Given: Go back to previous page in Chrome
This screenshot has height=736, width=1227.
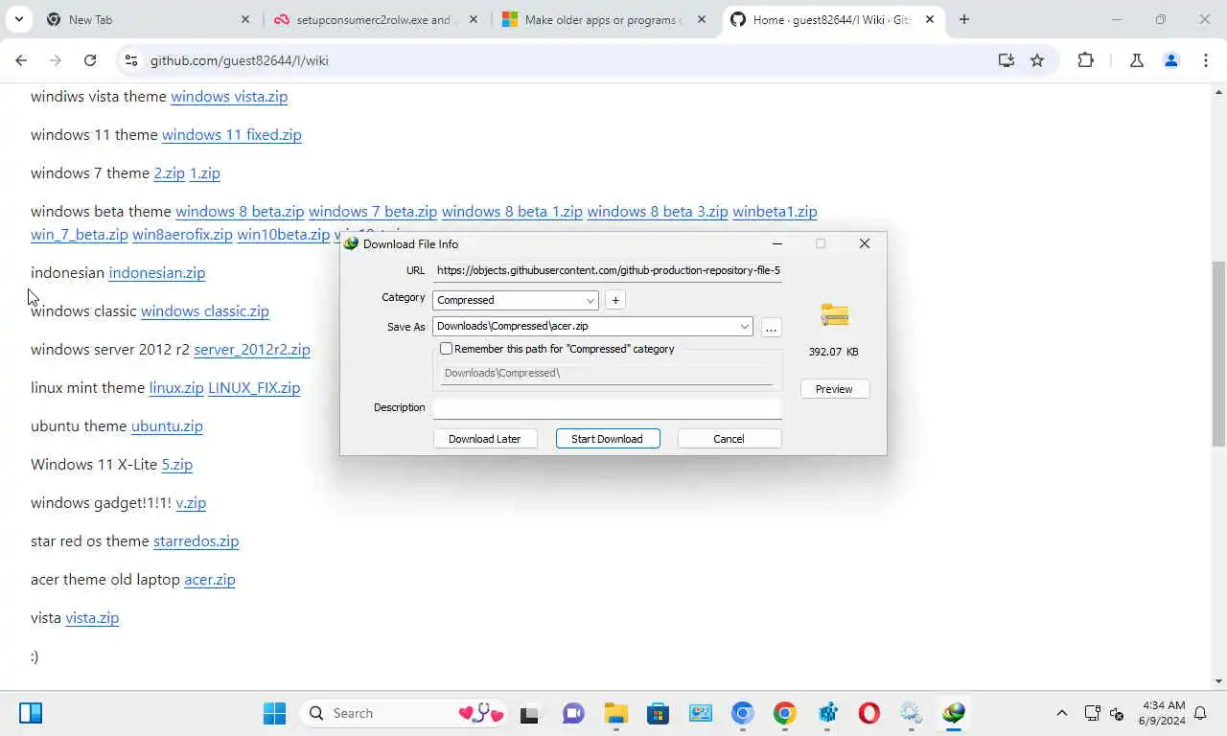Looking at the screenshot, I should [21, 60].
